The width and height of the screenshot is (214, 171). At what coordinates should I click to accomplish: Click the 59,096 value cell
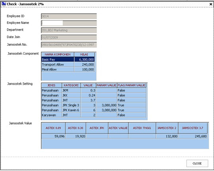(53, 136)
